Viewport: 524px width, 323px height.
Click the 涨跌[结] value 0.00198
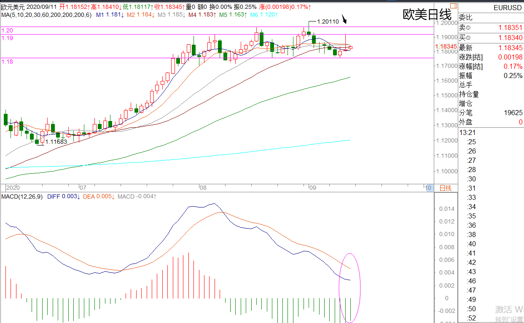[510, 57]
